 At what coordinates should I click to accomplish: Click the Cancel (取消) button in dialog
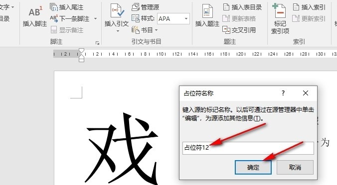[295, 167]
